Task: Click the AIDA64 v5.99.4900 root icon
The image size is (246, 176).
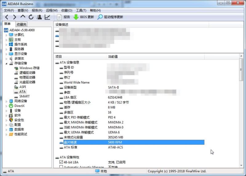Action: pos(6,30)
